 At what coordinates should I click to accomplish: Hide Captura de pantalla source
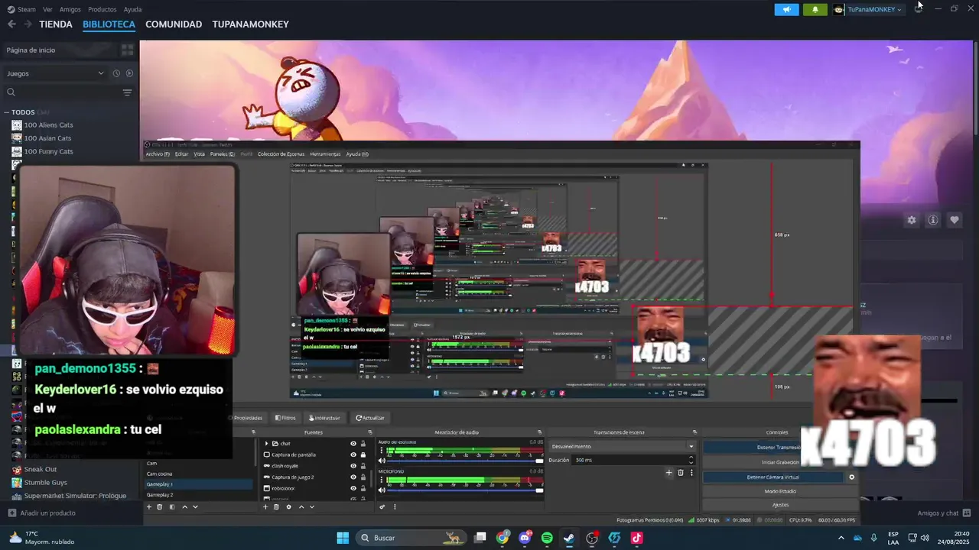click(353, 455)
